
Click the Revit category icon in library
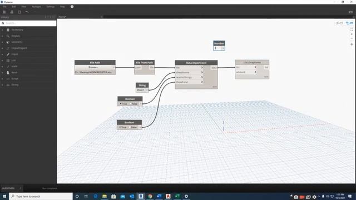[8, 73]
